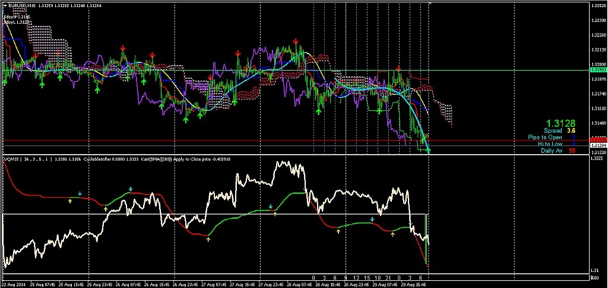This screenshot has width=608, height=288.
Task: Click the red price tag on the scale
Action: pyautogui.click(x=597, y=139)
